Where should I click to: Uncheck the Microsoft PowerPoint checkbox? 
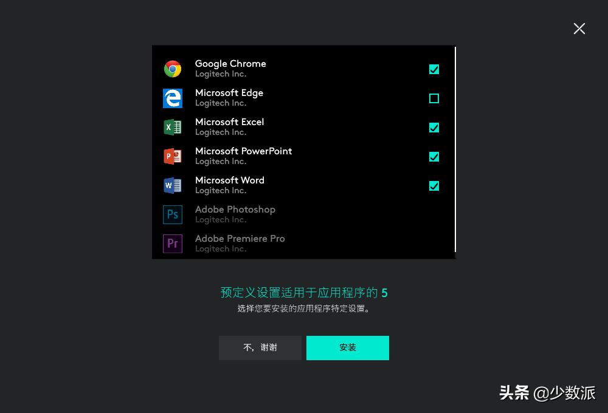434,157
